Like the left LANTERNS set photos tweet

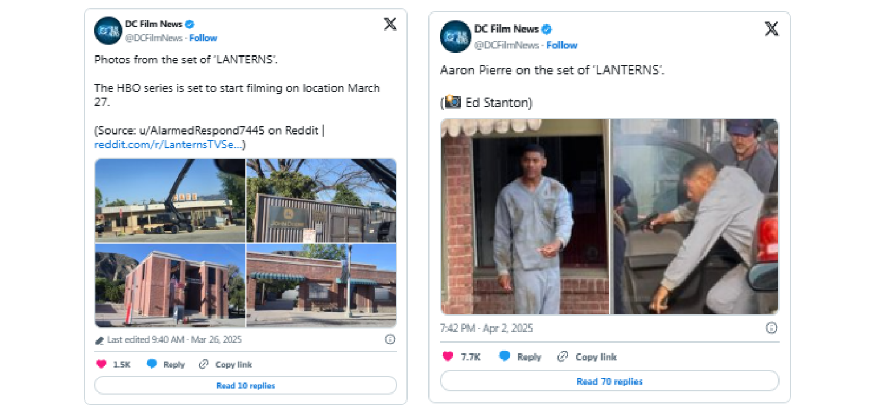[101, 364]
